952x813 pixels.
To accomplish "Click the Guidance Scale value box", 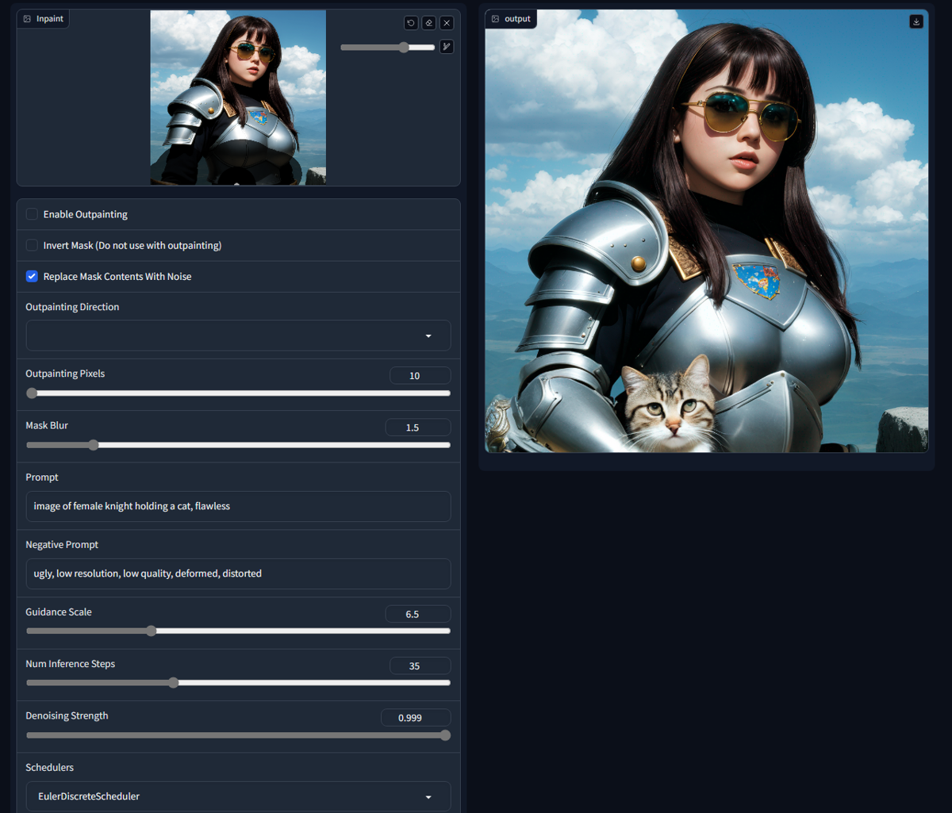I will click(418, 613).
